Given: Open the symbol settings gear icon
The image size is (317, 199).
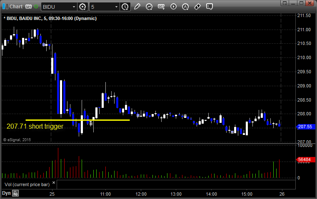Looking at the screenshot, I should 82,7.
